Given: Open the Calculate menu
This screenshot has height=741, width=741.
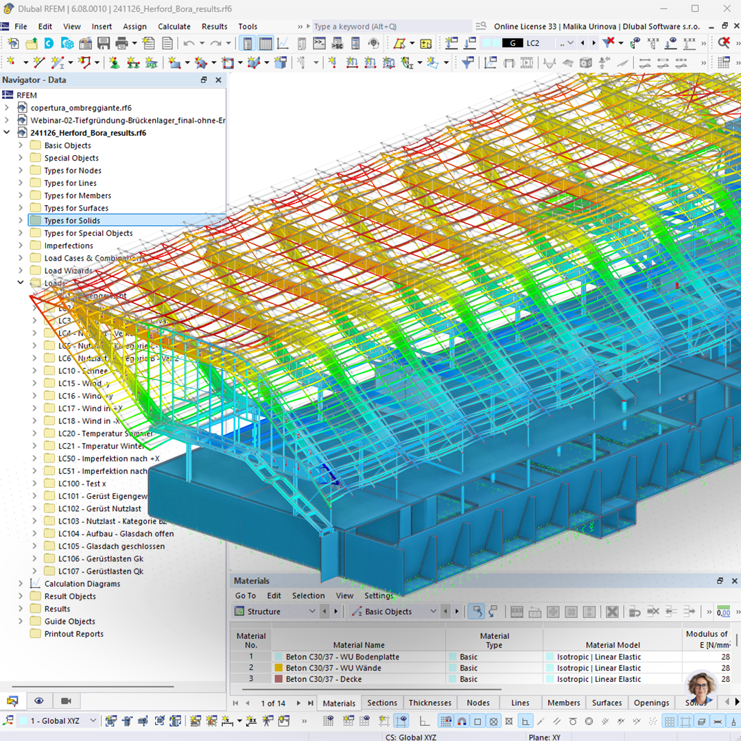Looking at the screenshot, I should tap(174, 27).
